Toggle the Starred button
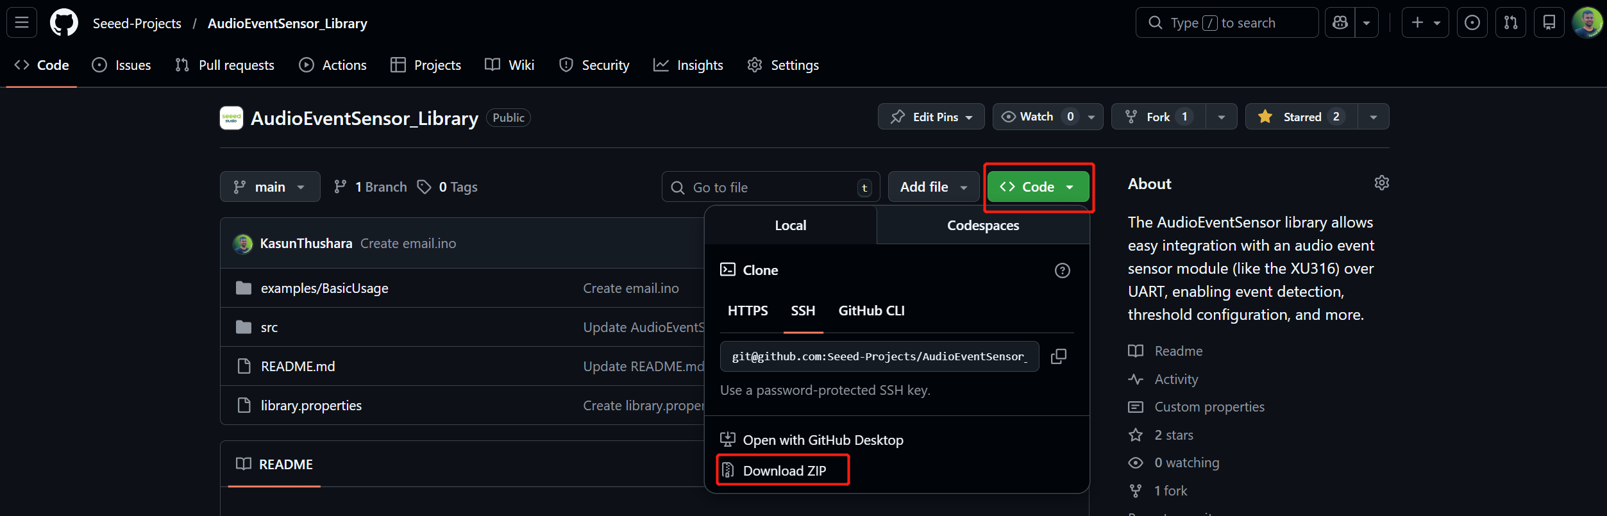Image resolution: width=1607 pixels, height=516 pixels. pos(1300,117)
